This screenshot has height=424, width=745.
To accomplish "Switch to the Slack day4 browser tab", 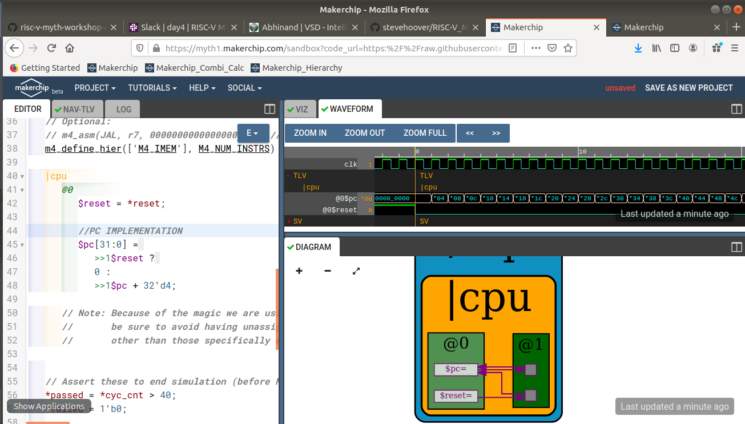I will coord(182,27).
